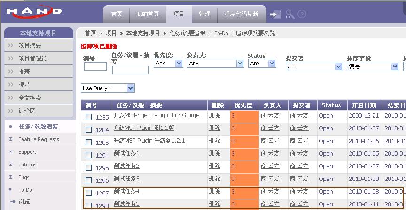Select the To-Do tree item in sidebar

(25, 190)
